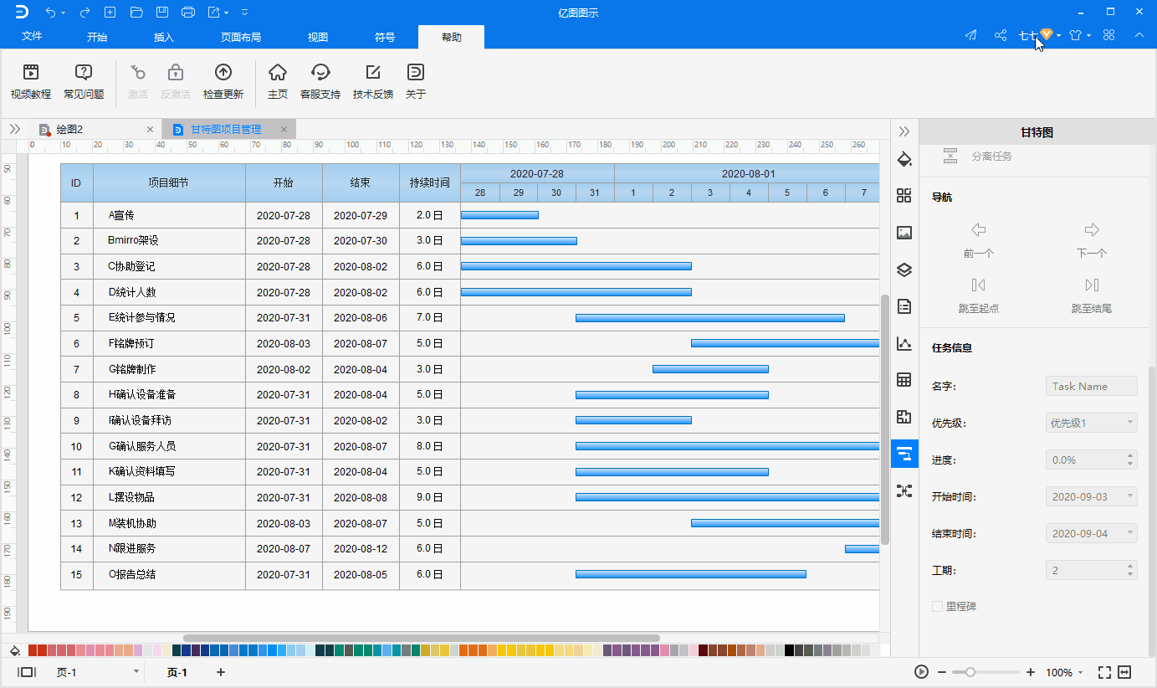Click the fit-to-width icon in the status bar
The width and height of the screenshot is (1157, 688).
(1124, 672)
